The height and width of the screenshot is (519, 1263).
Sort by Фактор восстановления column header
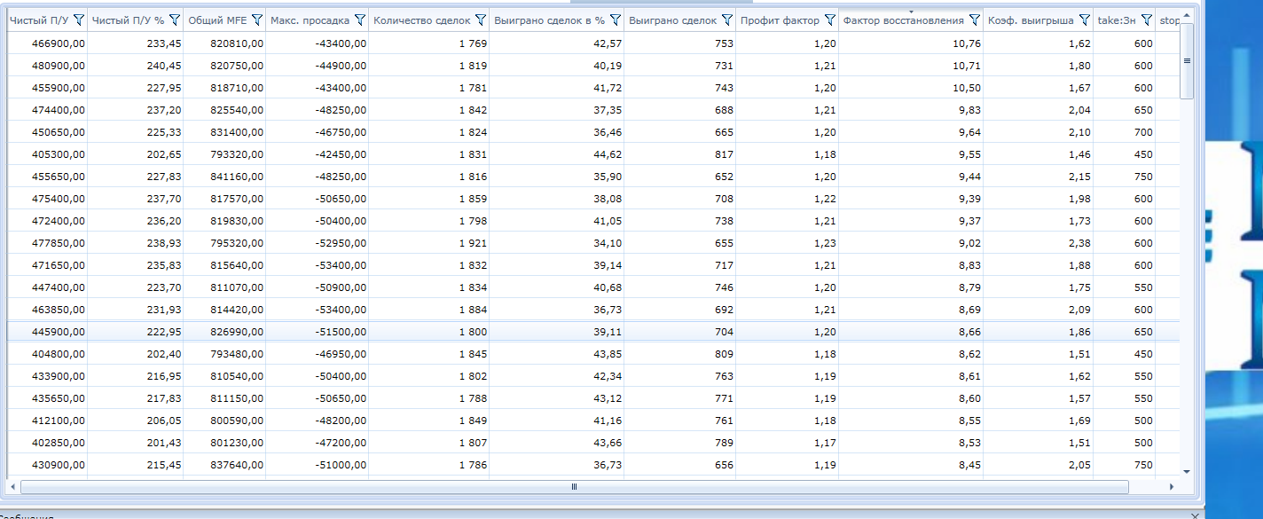tap(903, 20)
